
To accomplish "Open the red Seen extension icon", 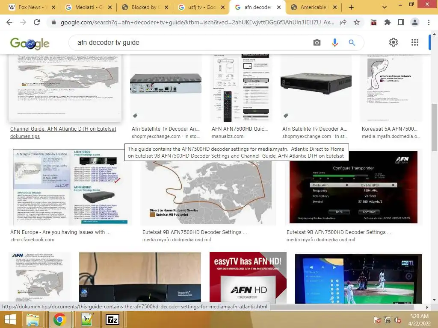I will 373,22.
